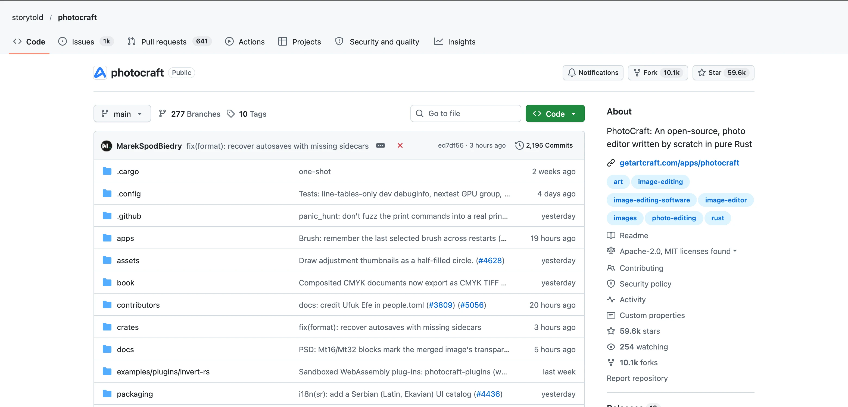This screenshot has height=407, width=848.
Task: Open the Security and quality tab
Action: (x=377, y=42)
